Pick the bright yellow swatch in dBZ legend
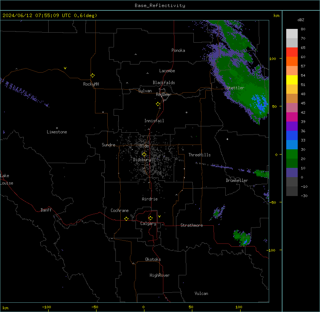 point(292,80)
